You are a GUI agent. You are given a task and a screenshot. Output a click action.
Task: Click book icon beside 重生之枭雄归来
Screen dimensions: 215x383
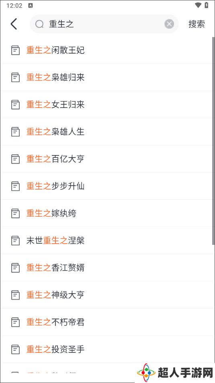(x=15, y=77)
